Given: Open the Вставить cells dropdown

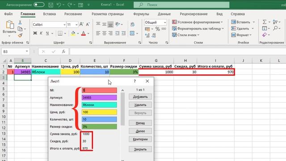Looking at the screenshot, I should click(254, 22).
